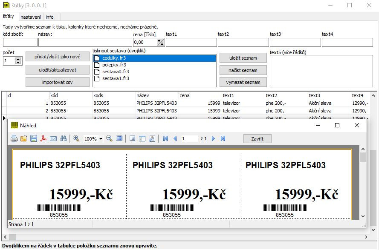Click the importovat csv button
379x250 pixels.
(57, 82)
